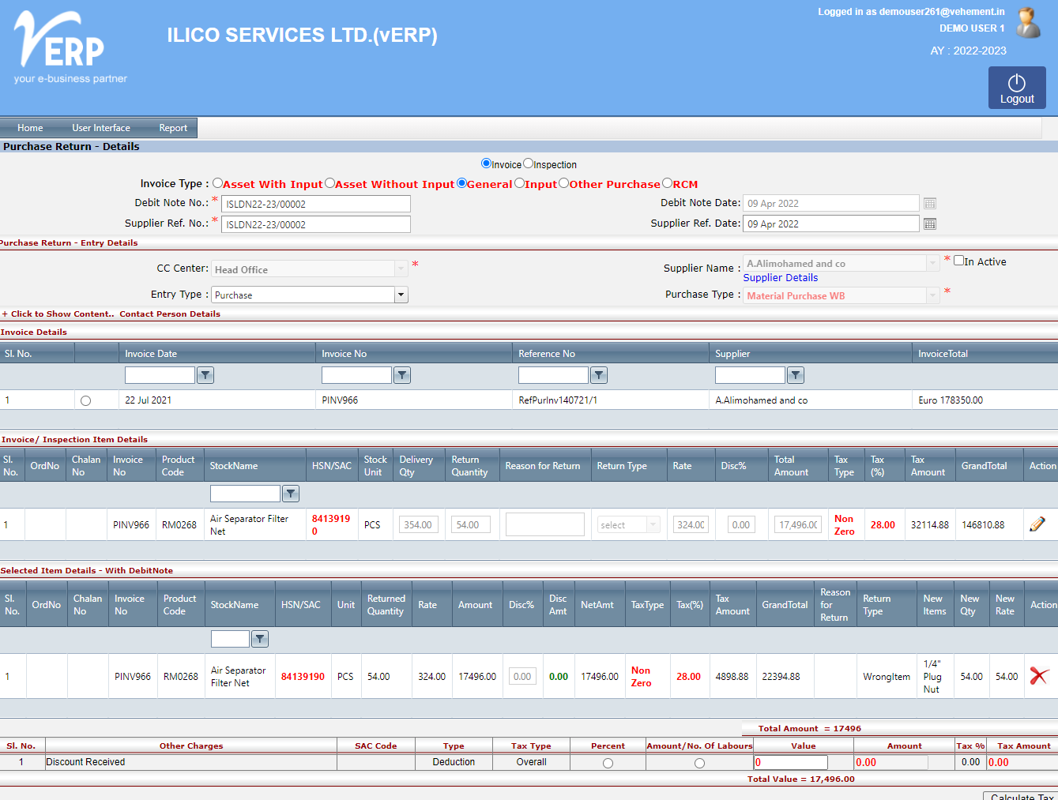This screenshot has width=1058, height=800.
Task: Select the Invoice radio option
Action: click(486, 163)
